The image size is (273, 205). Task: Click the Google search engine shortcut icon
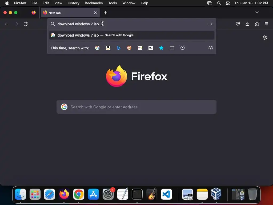(97, 48)
